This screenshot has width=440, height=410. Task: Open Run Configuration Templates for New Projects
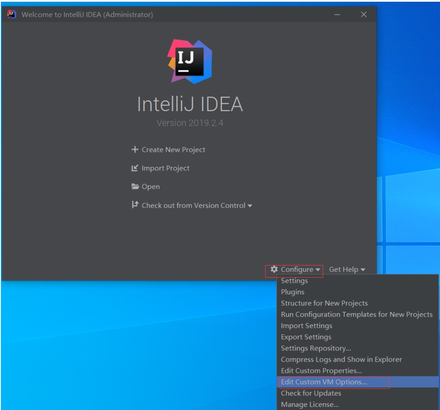[x=357, y=314]
